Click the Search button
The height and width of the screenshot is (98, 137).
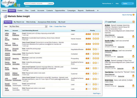[x=51, y=3]
